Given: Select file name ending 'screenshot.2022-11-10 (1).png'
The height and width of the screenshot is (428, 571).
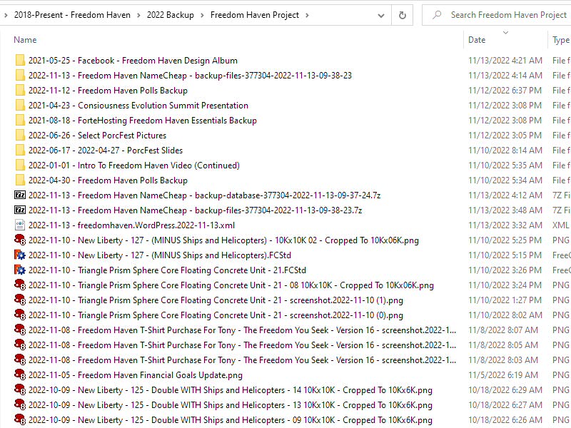Looking at the screenshot, I should tap(216, 300).
